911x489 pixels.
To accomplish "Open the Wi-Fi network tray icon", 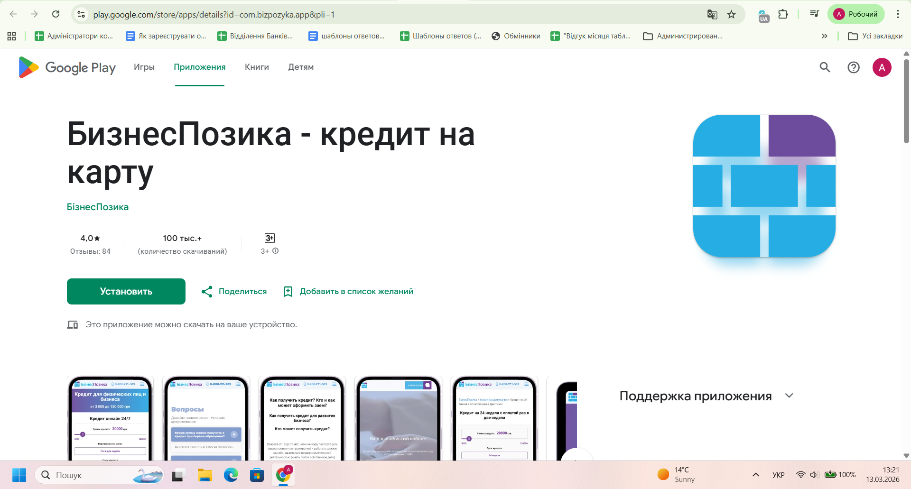I will coord(800,475).
